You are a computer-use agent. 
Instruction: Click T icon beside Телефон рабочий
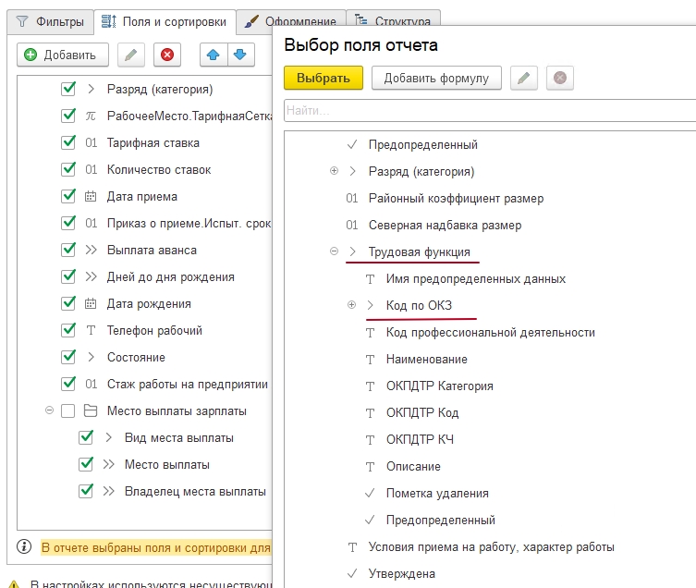tap(91, 330)
